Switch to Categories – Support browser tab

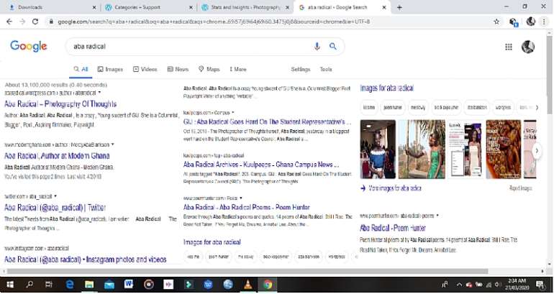pyautogui.click(x=148, y=7)
